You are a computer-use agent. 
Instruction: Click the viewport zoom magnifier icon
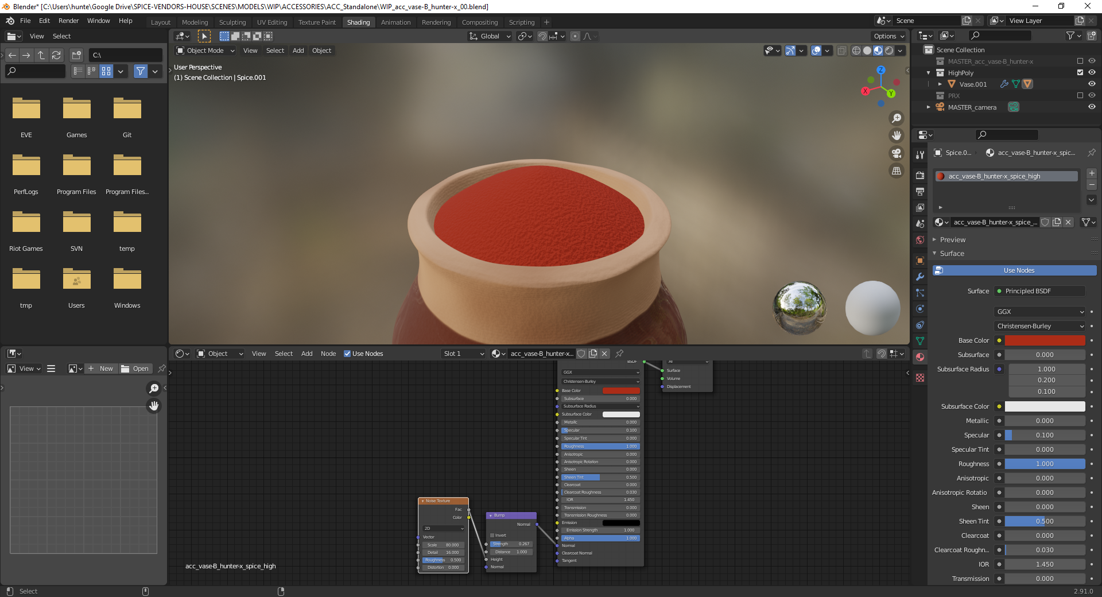tap(896, 118)
